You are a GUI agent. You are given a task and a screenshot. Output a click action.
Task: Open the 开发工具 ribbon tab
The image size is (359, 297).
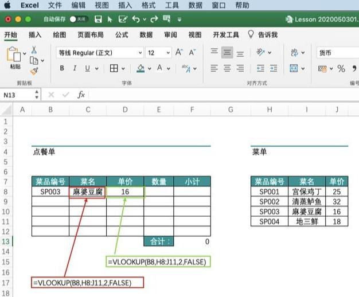point(226,35)
